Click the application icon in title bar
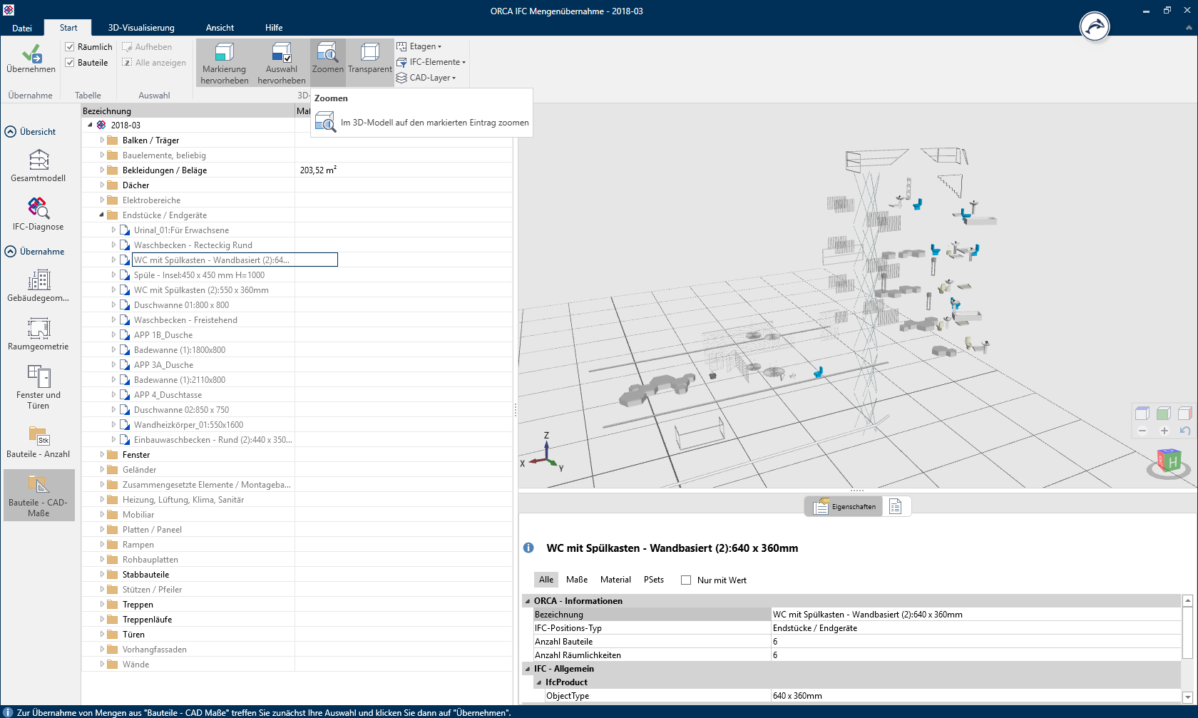Image resolution: width=1198 pixels, height=718 pixels. click(x=8, y=10)
